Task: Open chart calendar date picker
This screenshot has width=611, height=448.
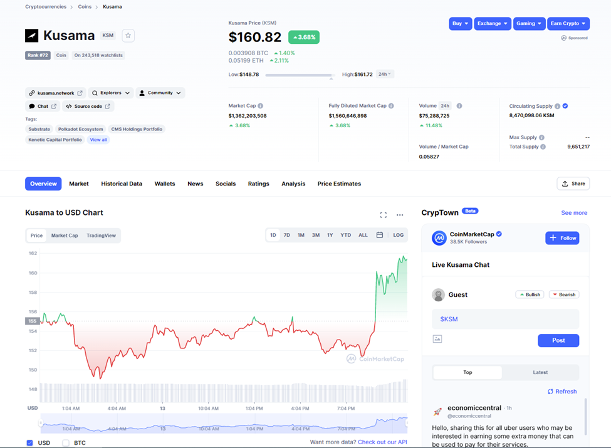Action: pos(380,235)
